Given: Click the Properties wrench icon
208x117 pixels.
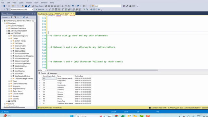Looking at the screenshot, I should pyautogui.click(x=127, y=6).
